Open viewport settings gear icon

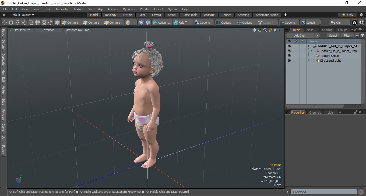pos(275,30)
